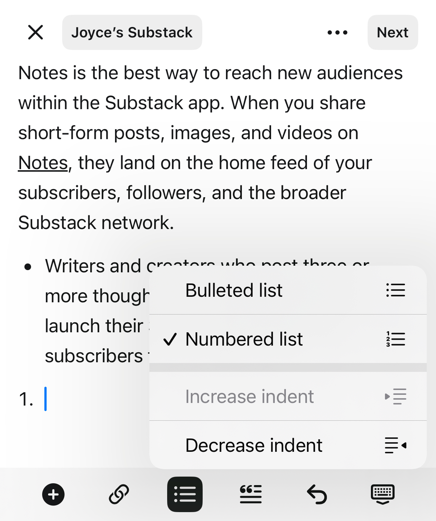
Task: Toggle the list formatting toolbar button
Action: pos(185,494)
